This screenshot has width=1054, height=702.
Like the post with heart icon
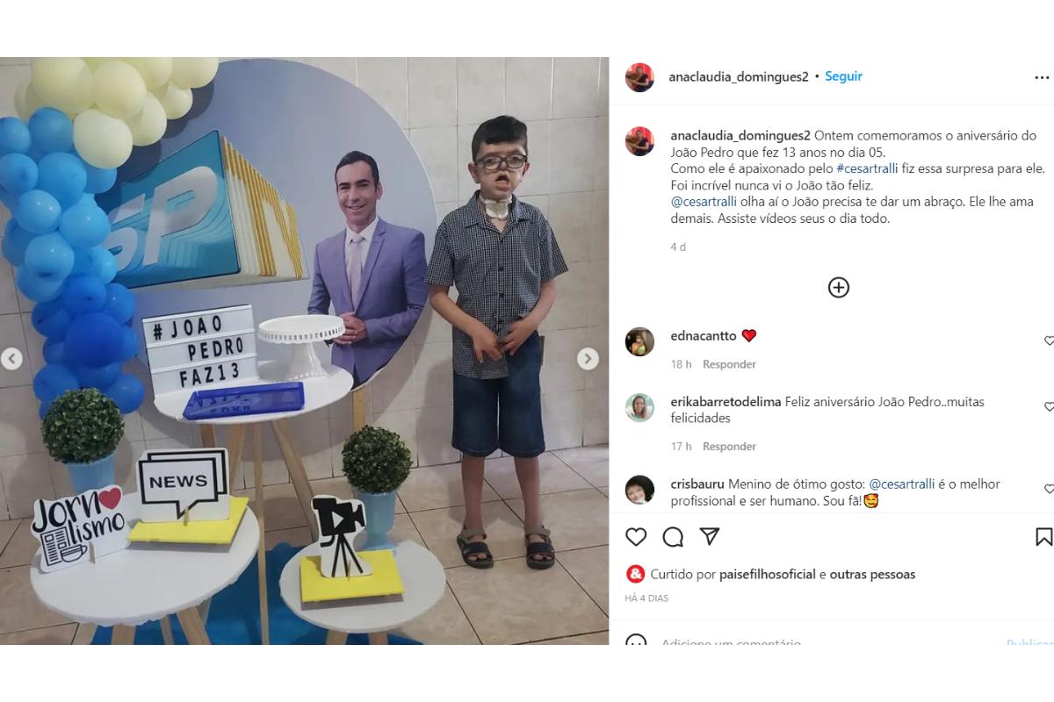pos(636,536)
